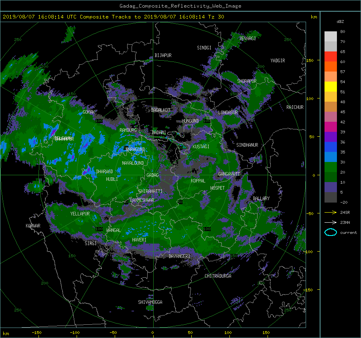Click the BAGALKOT city label

pos(160,110)
